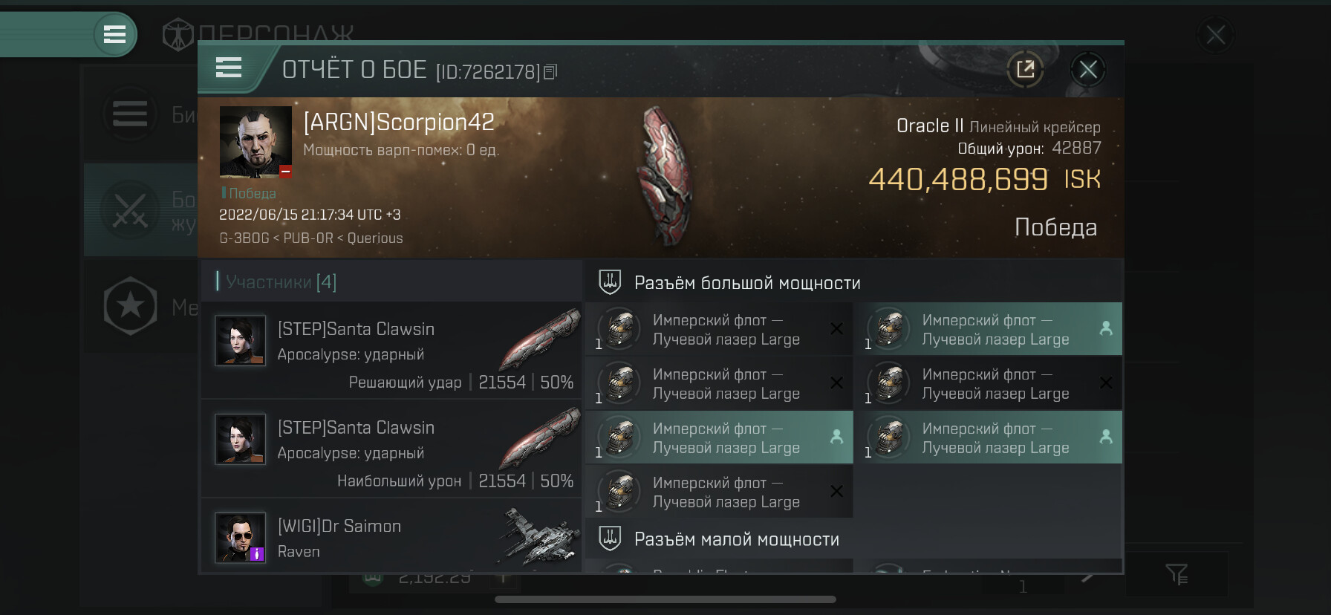Copy the report ID 7262178

click(x=550, y=72)
